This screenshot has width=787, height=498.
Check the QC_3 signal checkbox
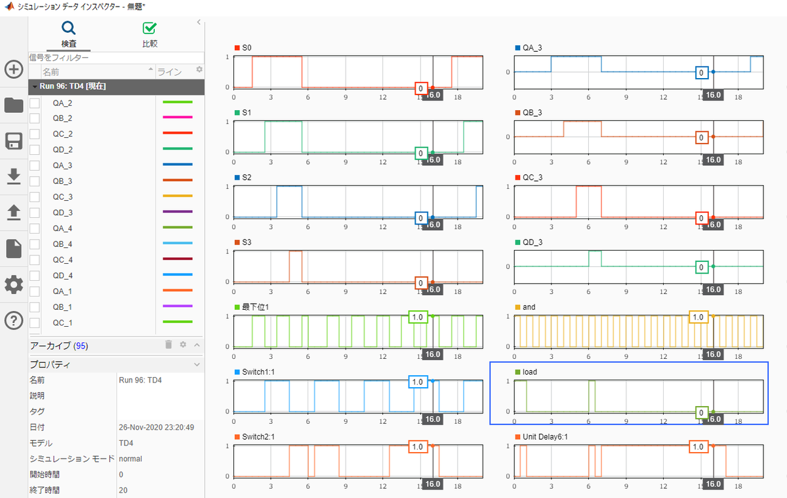point(34,197)
